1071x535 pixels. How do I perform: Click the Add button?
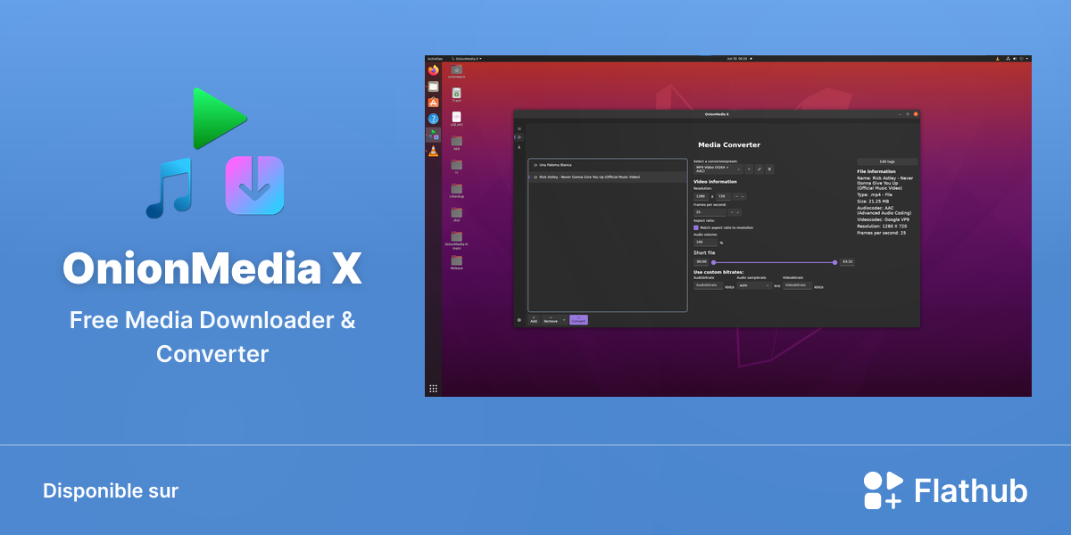tap(534, 320)
